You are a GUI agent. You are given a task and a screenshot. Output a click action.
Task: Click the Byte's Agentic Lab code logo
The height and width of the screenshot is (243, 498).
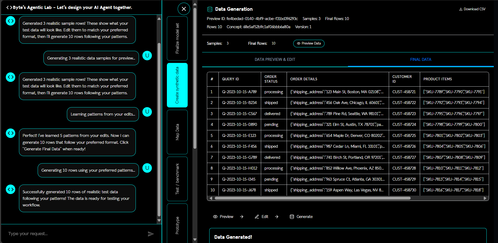[9, 7]
